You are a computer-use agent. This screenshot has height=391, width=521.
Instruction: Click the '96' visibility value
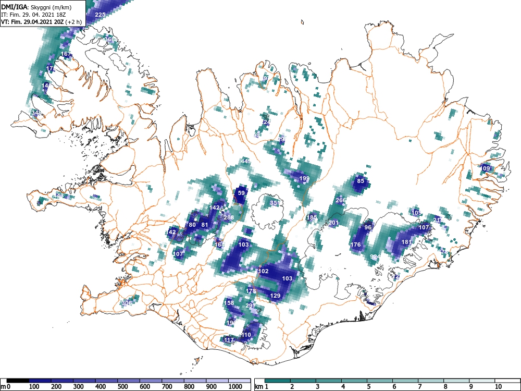coord(368,227)
